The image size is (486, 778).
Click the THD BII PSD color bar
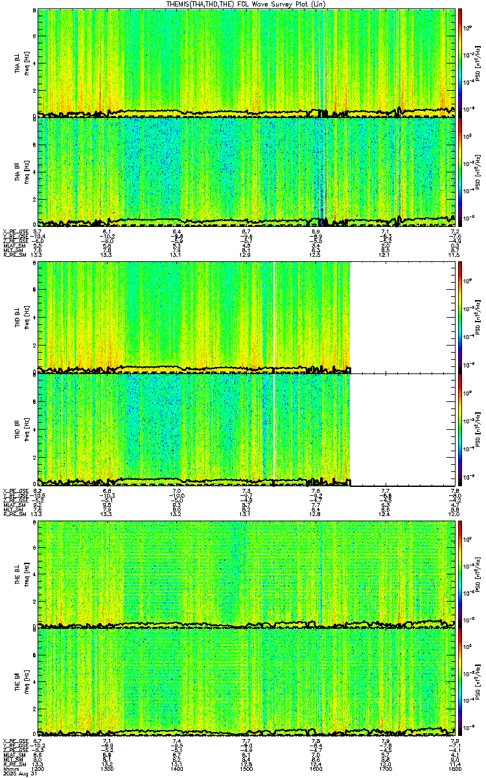pyautogui.click(x=460, y=429)
